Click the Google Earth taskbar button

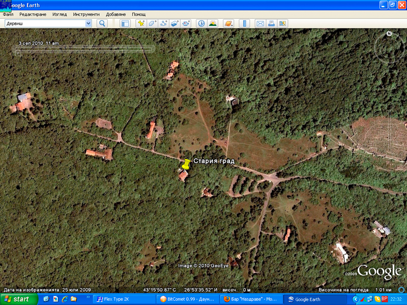pyautogui.click(x=315, y=299)
